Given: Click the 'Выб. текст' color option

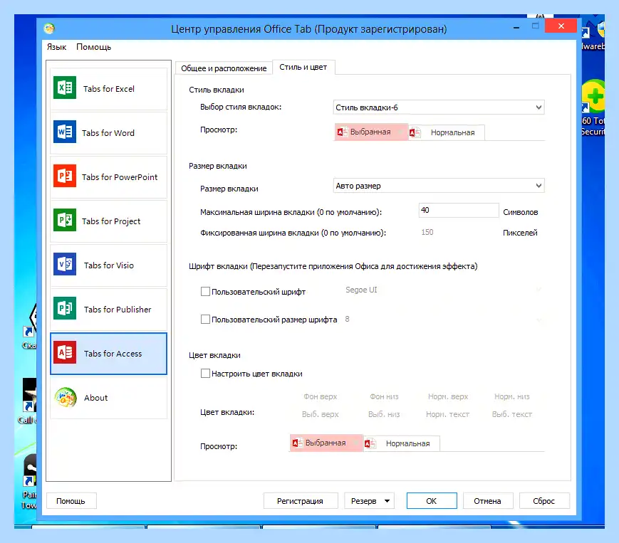Looking at the screenshot, I should [x=512, y=414].
